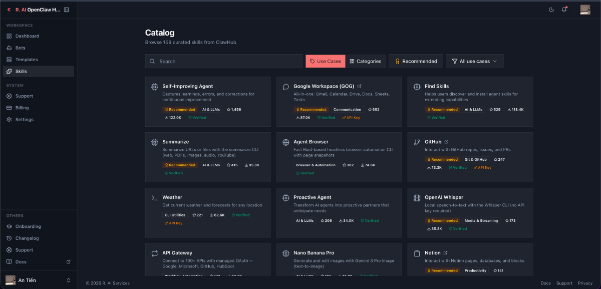601x289 pixels.
Task: Toggle the Recommended filter button
Action: (416, 61)
